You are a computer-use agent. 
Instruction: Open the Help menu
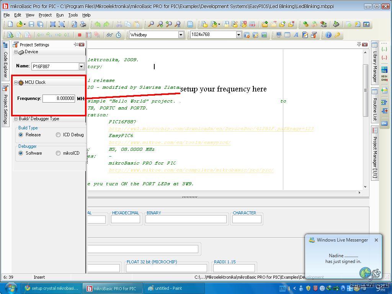(86, 15)
